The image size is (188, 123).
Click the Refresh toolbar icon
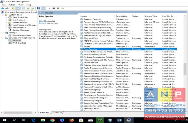coord(28,8)
